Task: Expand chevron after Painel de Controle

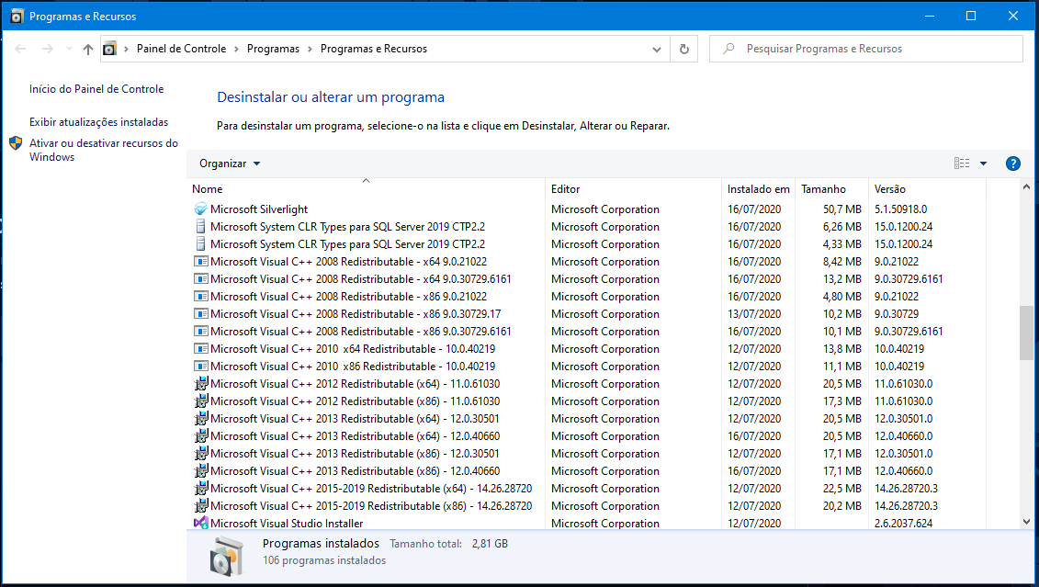Action: [237, 49]
